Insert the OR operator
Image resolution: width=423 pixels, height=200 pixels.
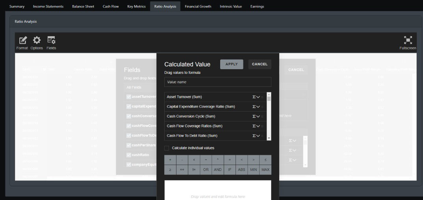coord(206,170)
